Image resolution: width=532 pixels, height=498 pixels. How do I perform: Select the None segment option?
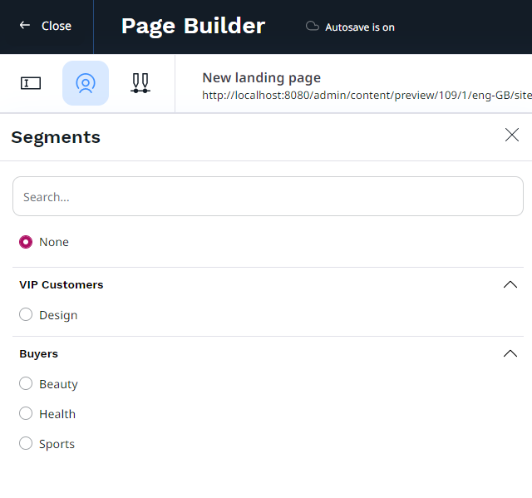[x=26, y=242]
